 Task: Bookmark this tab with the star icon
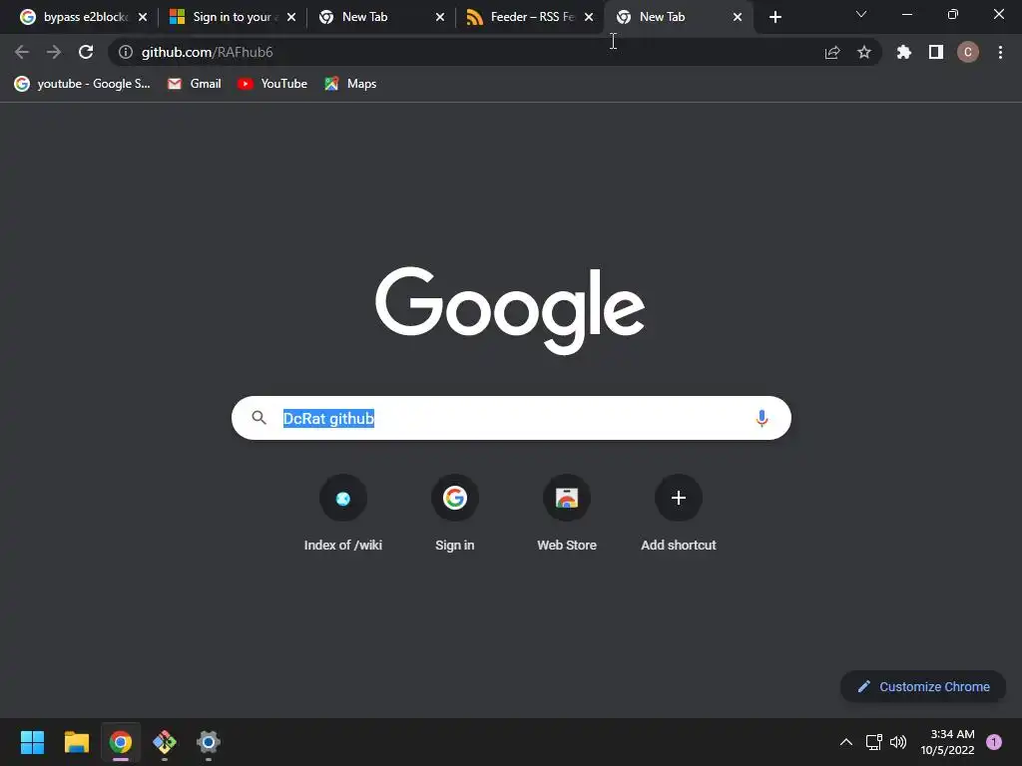pos(864,52)
